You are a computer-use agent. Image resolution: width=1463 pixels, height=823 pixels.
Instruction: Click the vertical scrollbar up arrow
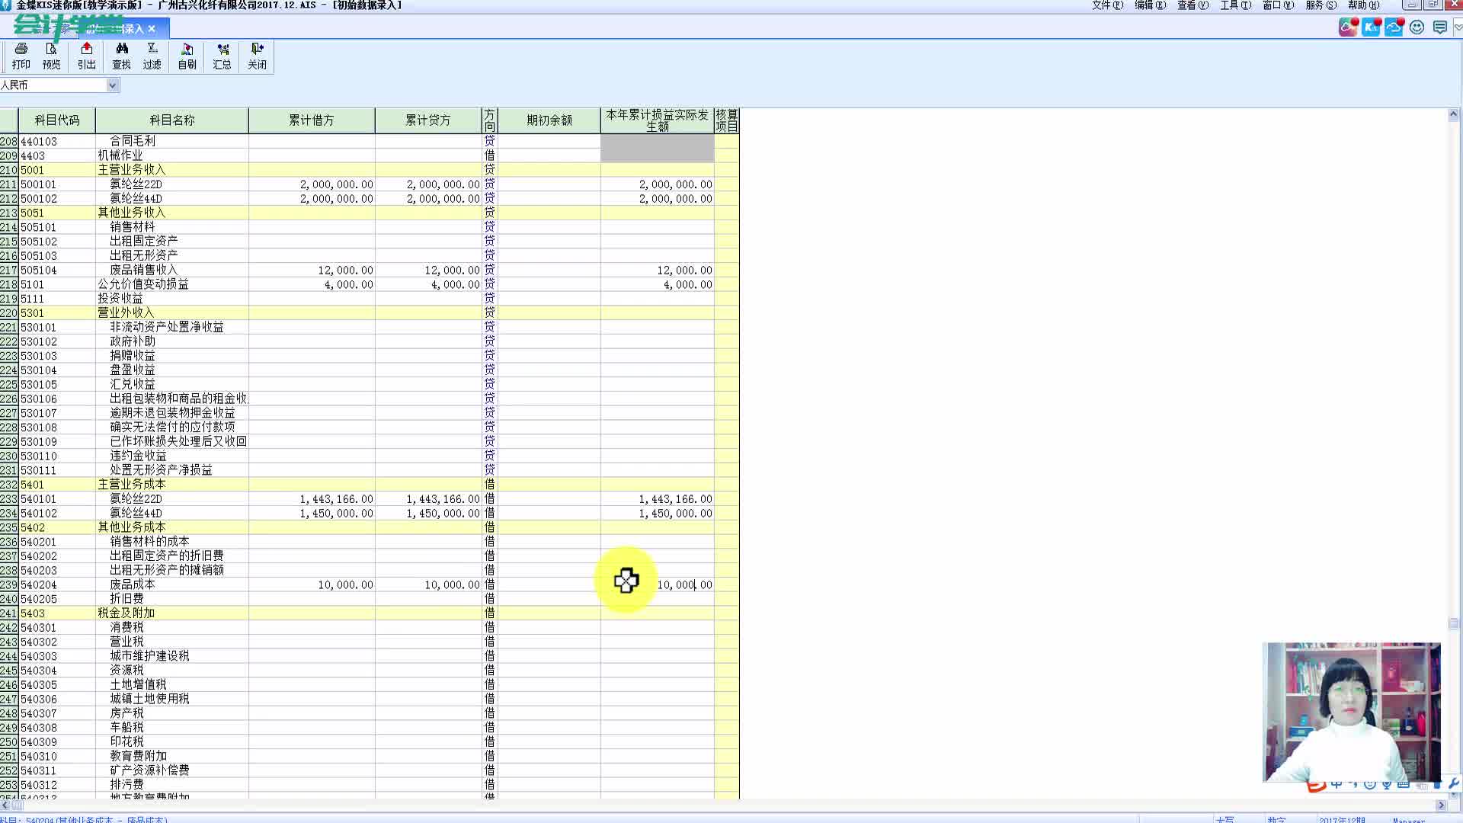pyautogui.click(x=1453, y=114)
